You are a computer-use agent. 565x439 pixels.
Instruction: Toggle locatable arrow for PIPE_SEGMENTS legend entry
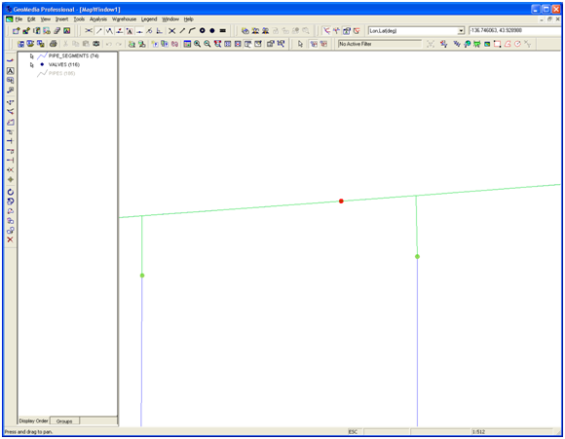tap(32, 56)
